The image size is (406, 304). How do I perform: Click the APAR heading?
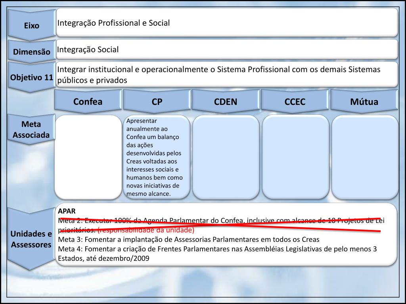pyautogui.click(x=67, y=211)
